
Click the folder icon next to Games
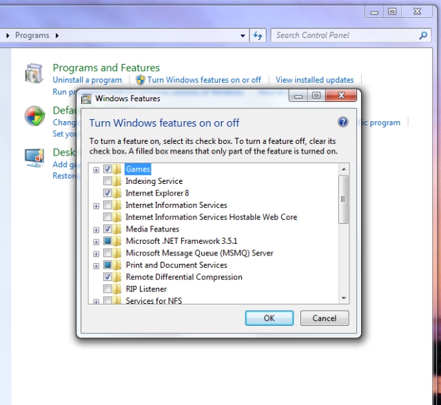pos(116,169)
